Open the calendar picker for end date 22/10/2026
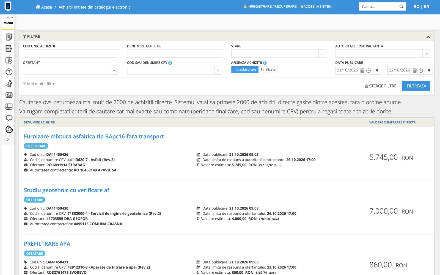The image size is (440, 275). point(415,70)
